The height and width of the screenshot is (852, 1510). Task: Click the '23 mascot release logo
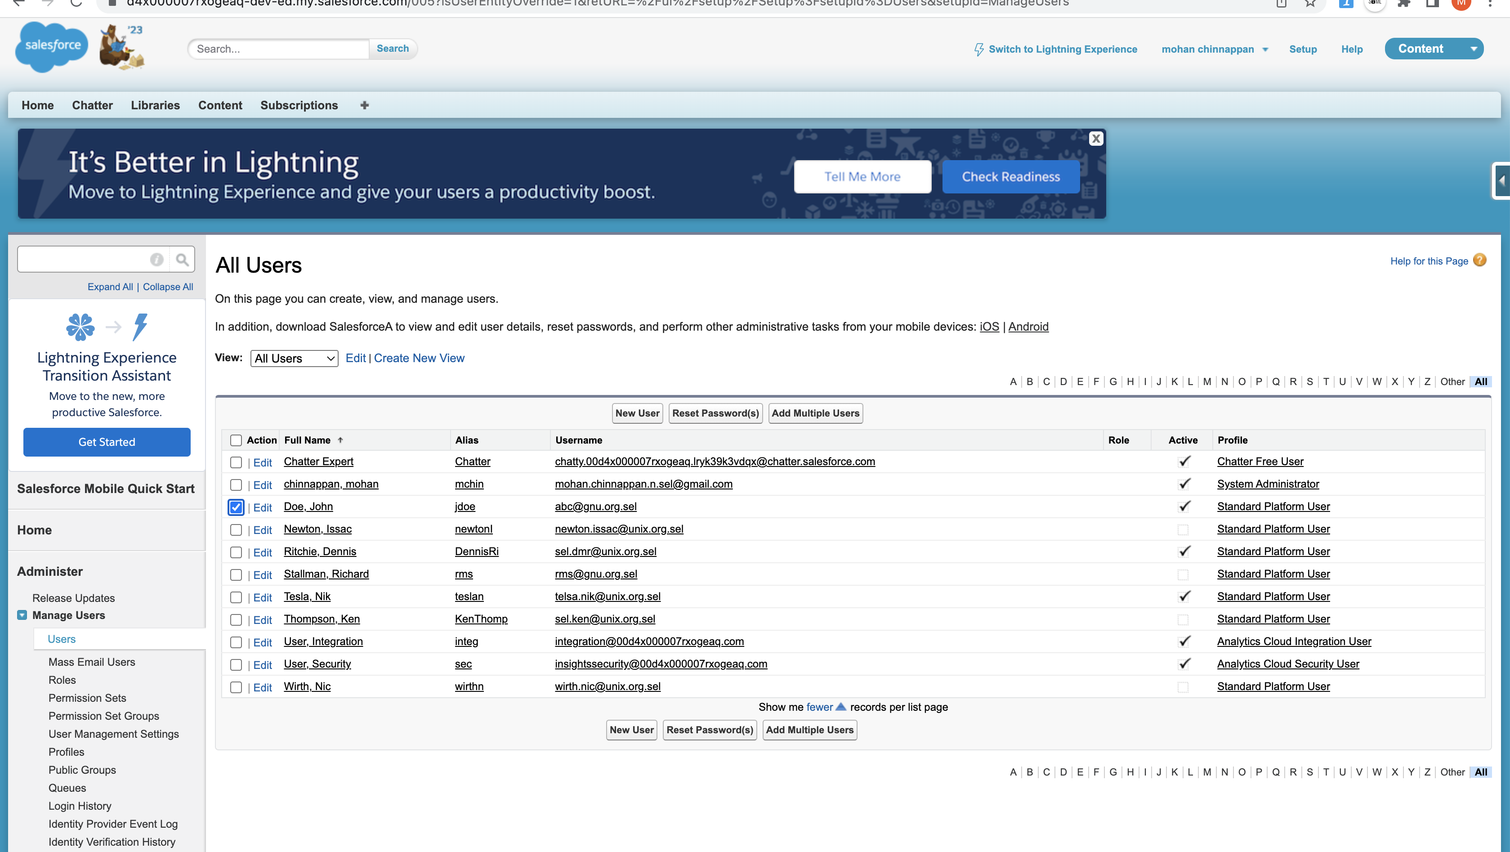pyautogui.click(x=122, y=47)
